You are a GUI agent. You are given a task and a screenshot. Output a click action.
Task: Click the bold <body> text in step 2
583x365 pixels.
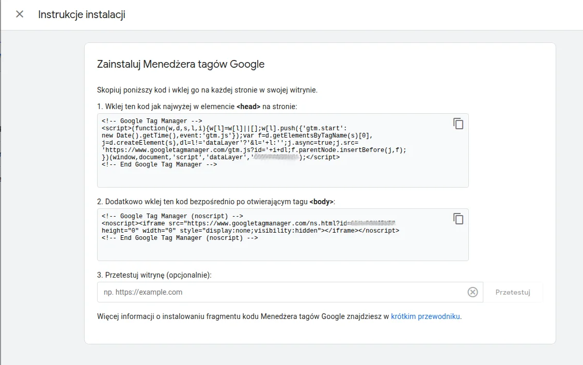click(x=321, y=202)
